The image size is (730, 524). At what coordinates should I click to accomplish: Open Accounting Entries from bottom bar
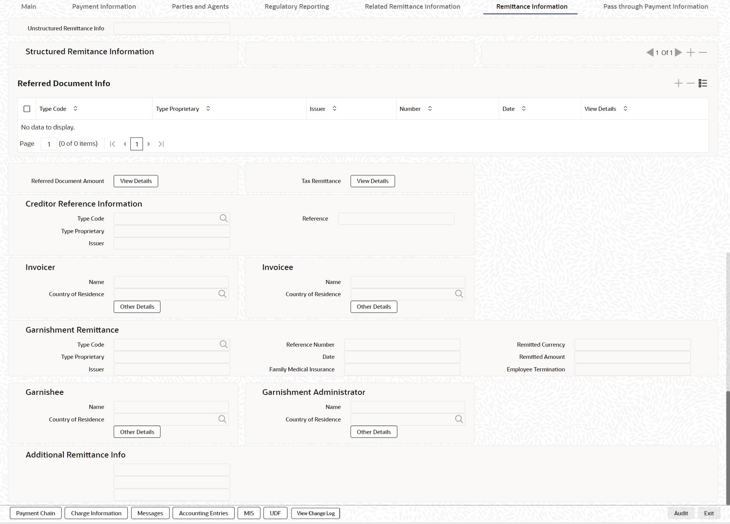click(203, 513)
